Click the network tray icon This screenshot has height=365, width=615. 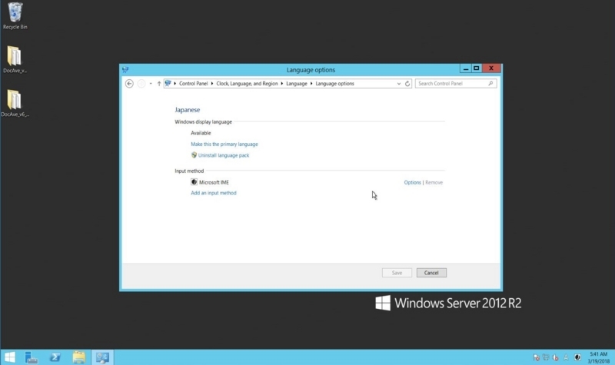pyautogui.click(x=546, y=357)
